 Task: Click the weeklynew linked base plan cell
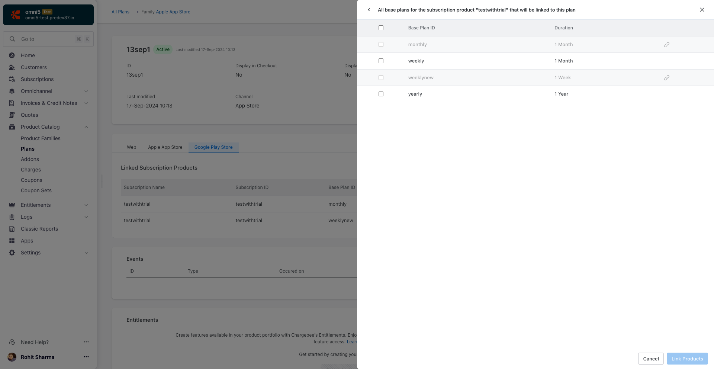[x=341, y=221]
